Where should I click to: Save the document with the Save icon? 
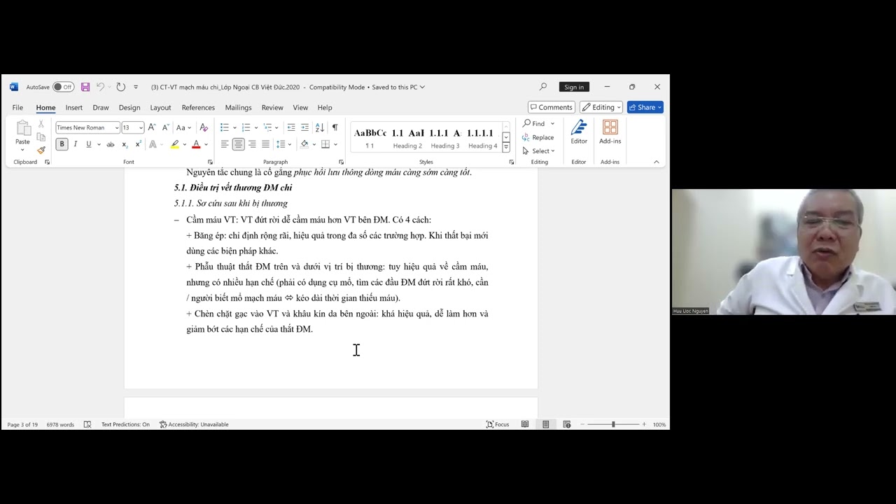coord(85,87)
